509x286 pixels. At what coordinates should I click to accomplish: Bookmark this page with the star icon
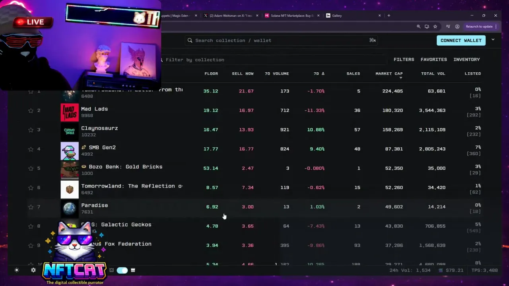(435, 27)
